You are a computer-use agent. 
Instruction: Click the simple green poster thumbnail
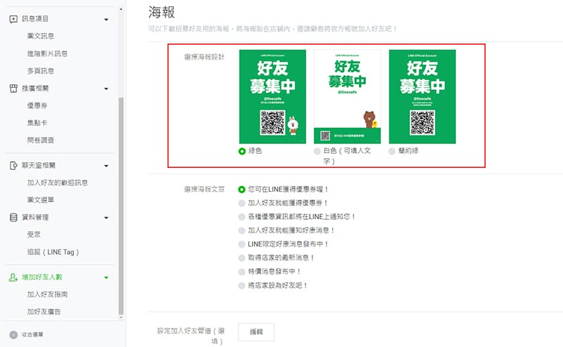(422, 96)
